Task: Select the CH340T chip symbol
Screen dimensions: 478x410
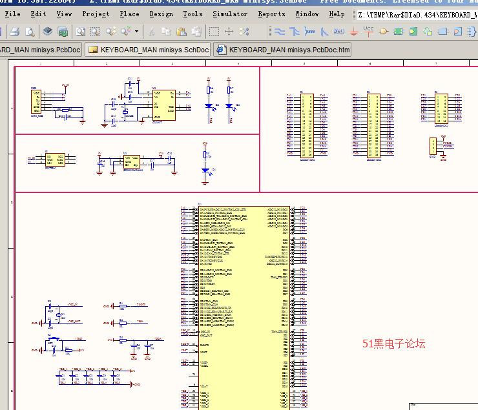Action: (163, 105)
